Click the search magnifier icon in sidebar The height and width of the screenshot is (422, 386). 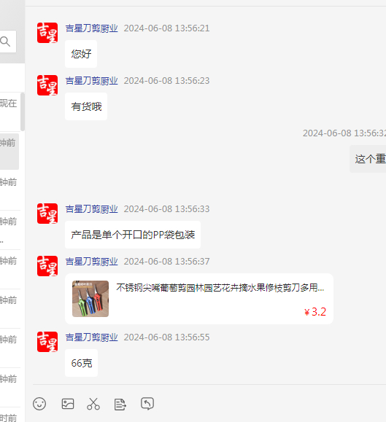(x=5, y=42)
